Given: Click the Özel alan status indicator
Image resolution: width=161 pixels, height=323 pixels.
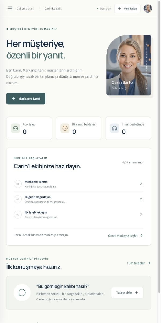Looking at the screenshot, I should pos(104,9).
